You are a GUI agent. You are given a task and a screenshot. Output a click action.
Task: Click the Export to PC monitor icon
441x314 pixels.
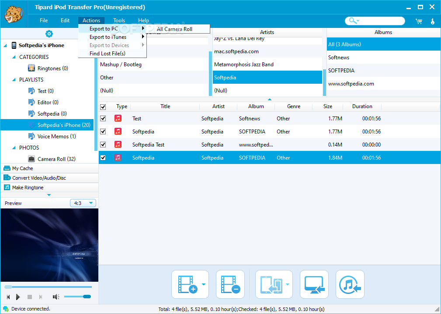[314, 284]
